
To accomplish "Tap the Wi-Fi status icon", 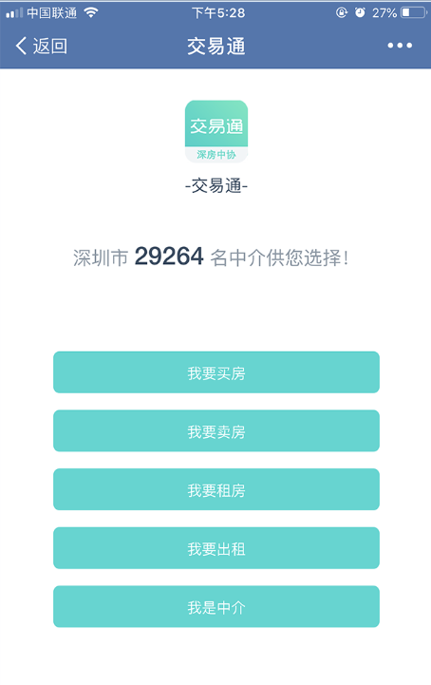I will coord(91,12).
